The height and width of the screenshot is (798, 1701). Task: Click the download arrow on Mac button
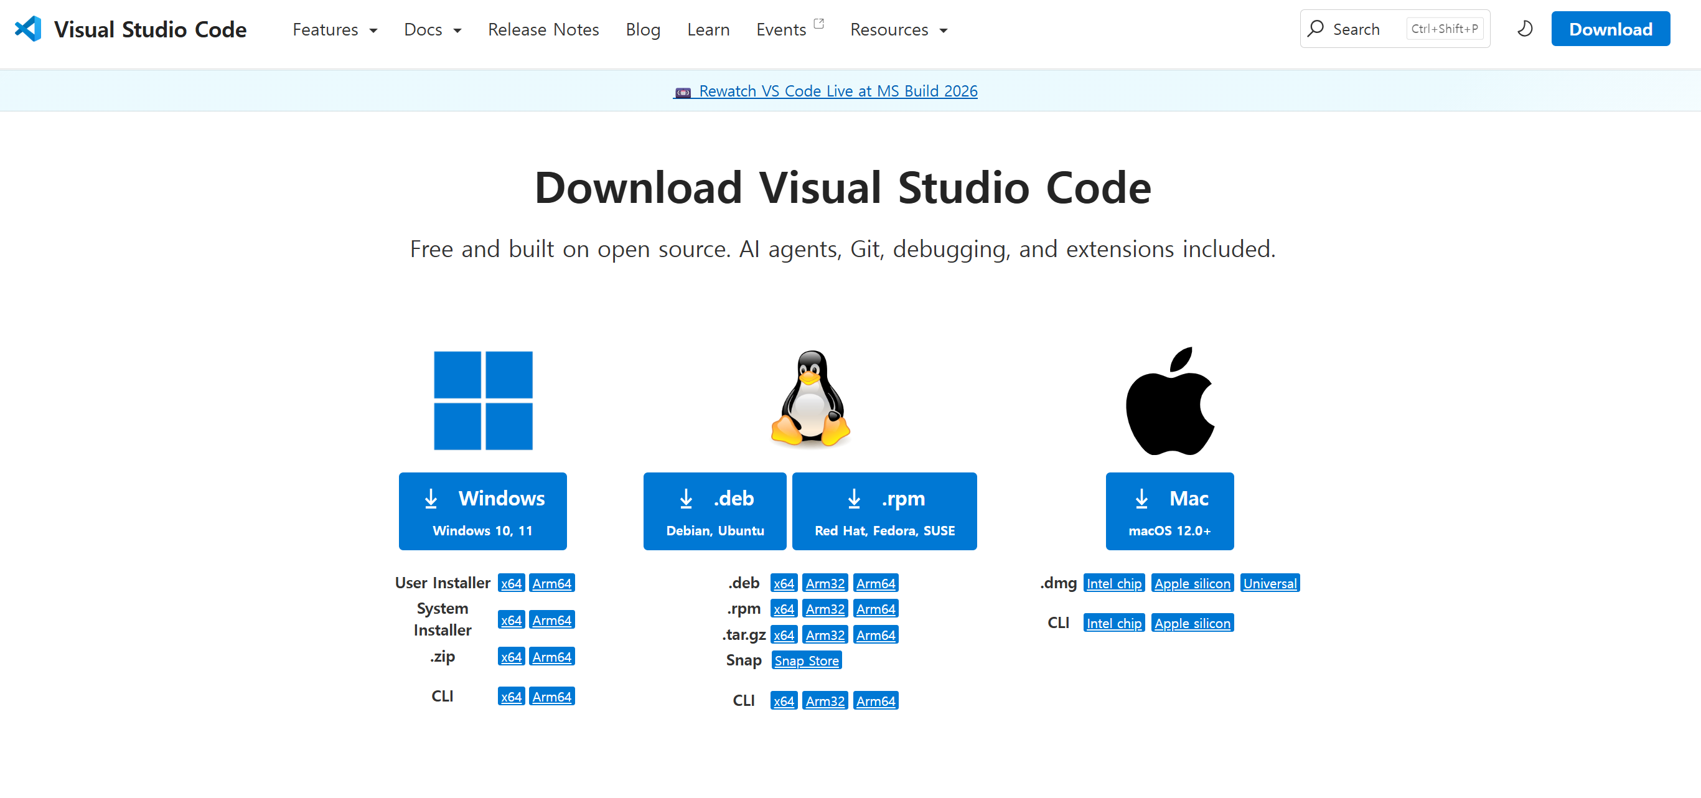1141,498
